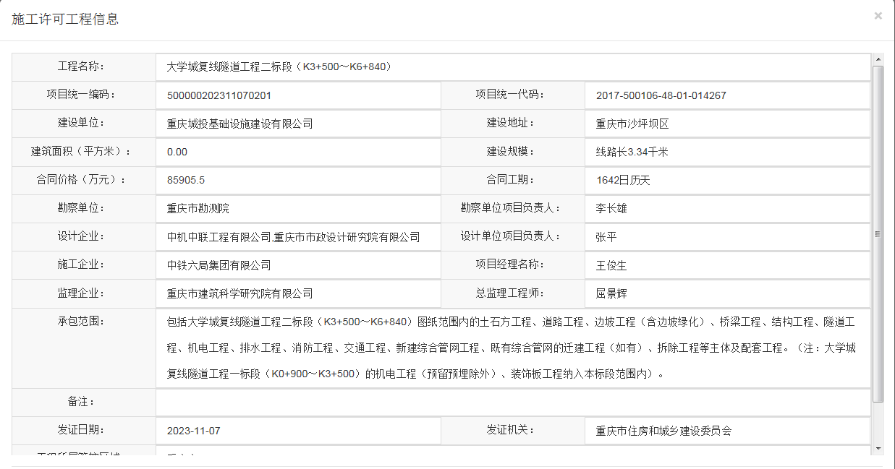This screenshot has height=469, width=895.
Task: Click the 总监理工程师 label
Action: 510,293
